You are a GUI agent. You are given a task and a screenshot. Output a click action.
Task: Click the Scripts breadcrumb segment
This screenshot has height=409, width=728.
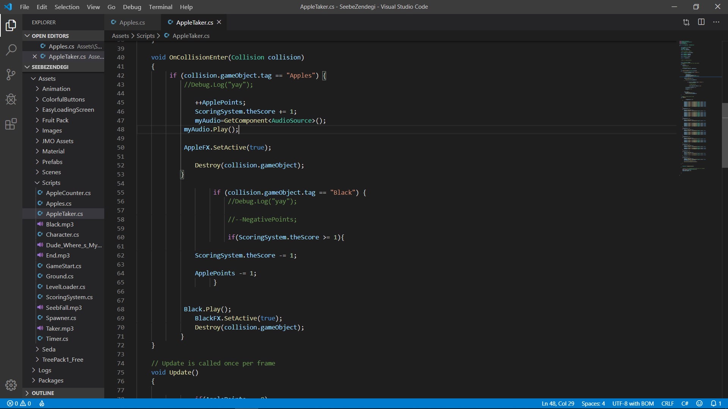(146, 36)
